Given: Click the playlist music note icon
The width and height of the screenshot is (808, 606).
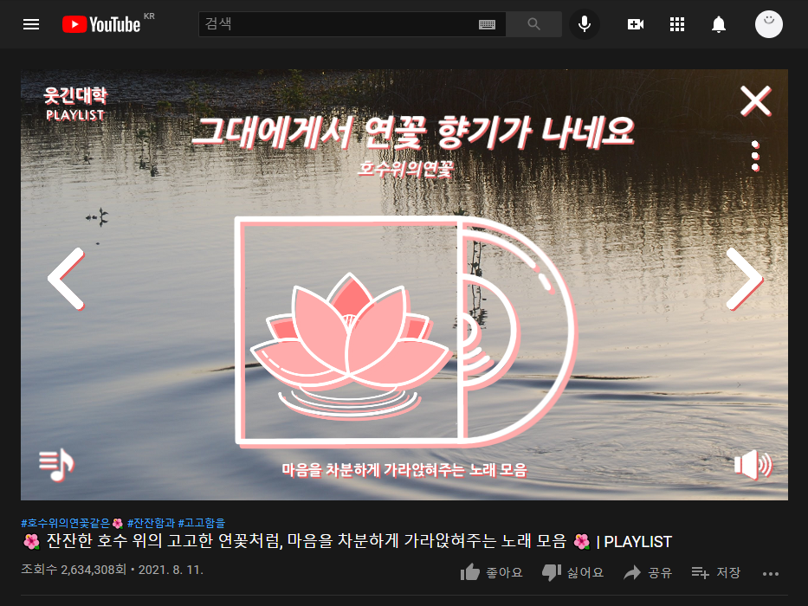Looking at the screenshot, I should pos(56,465).
